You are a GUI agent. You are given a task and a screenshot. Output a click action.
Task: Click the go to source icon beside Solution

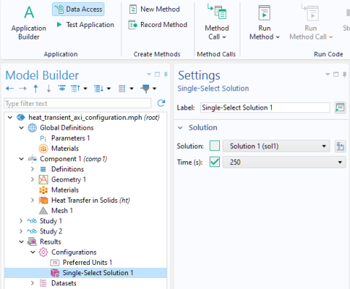pyautogui.click(x=340, y=146)
